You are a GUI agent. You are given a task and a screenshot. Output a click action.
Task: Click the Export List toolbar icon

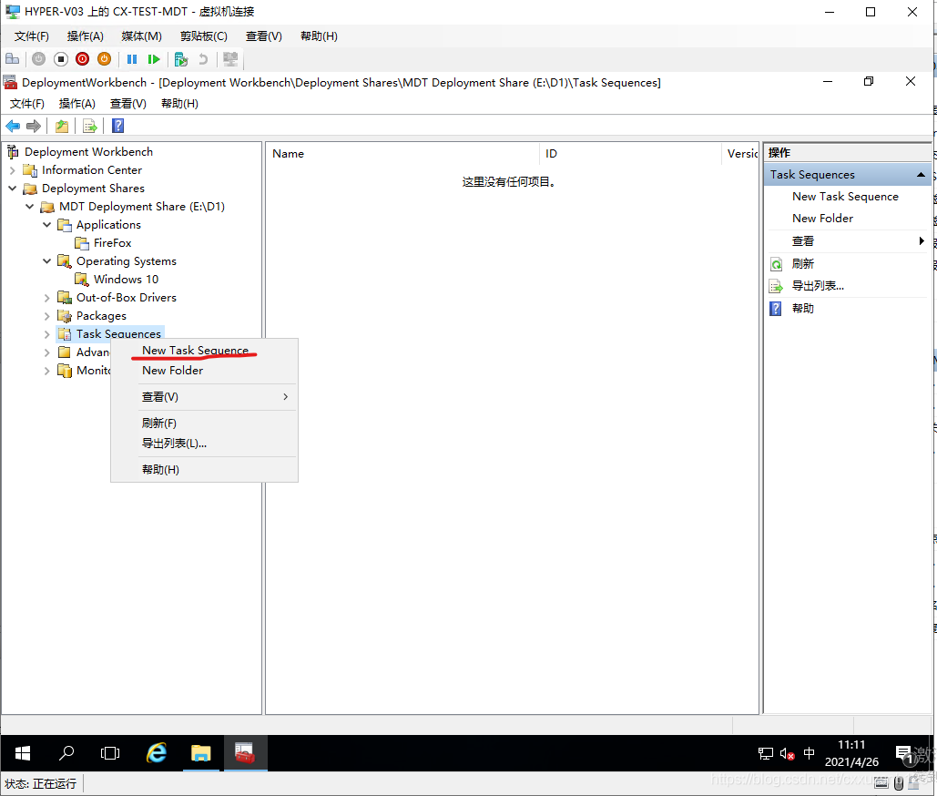click(x=89, y=126)
